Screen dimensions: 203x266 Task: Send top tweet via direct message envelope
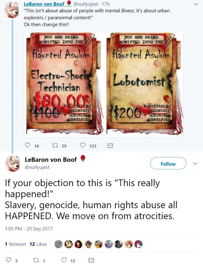coord(110,145)
